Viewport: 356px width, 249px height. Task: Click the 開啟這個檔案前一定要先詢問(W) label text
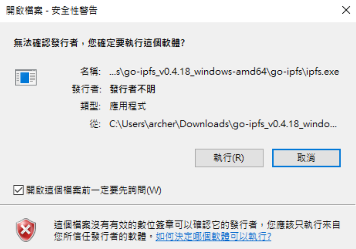(94, 190)
